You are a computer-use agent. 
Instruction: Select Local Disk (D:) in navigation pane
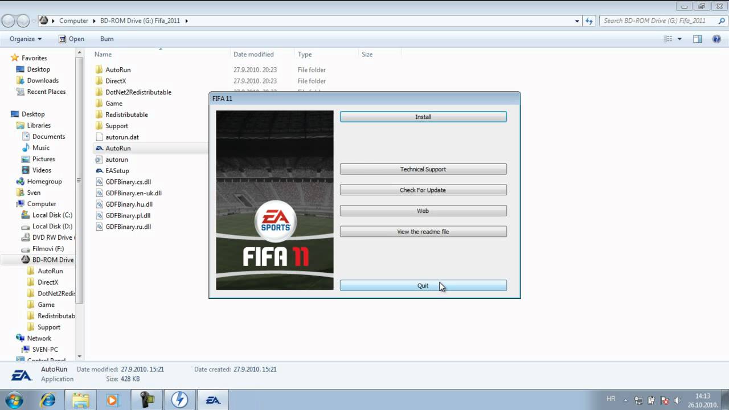point(52,226)
